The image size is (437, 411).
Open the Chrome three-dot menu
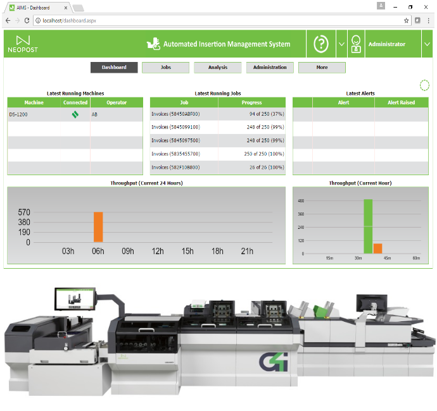click(x=429, y=20)
